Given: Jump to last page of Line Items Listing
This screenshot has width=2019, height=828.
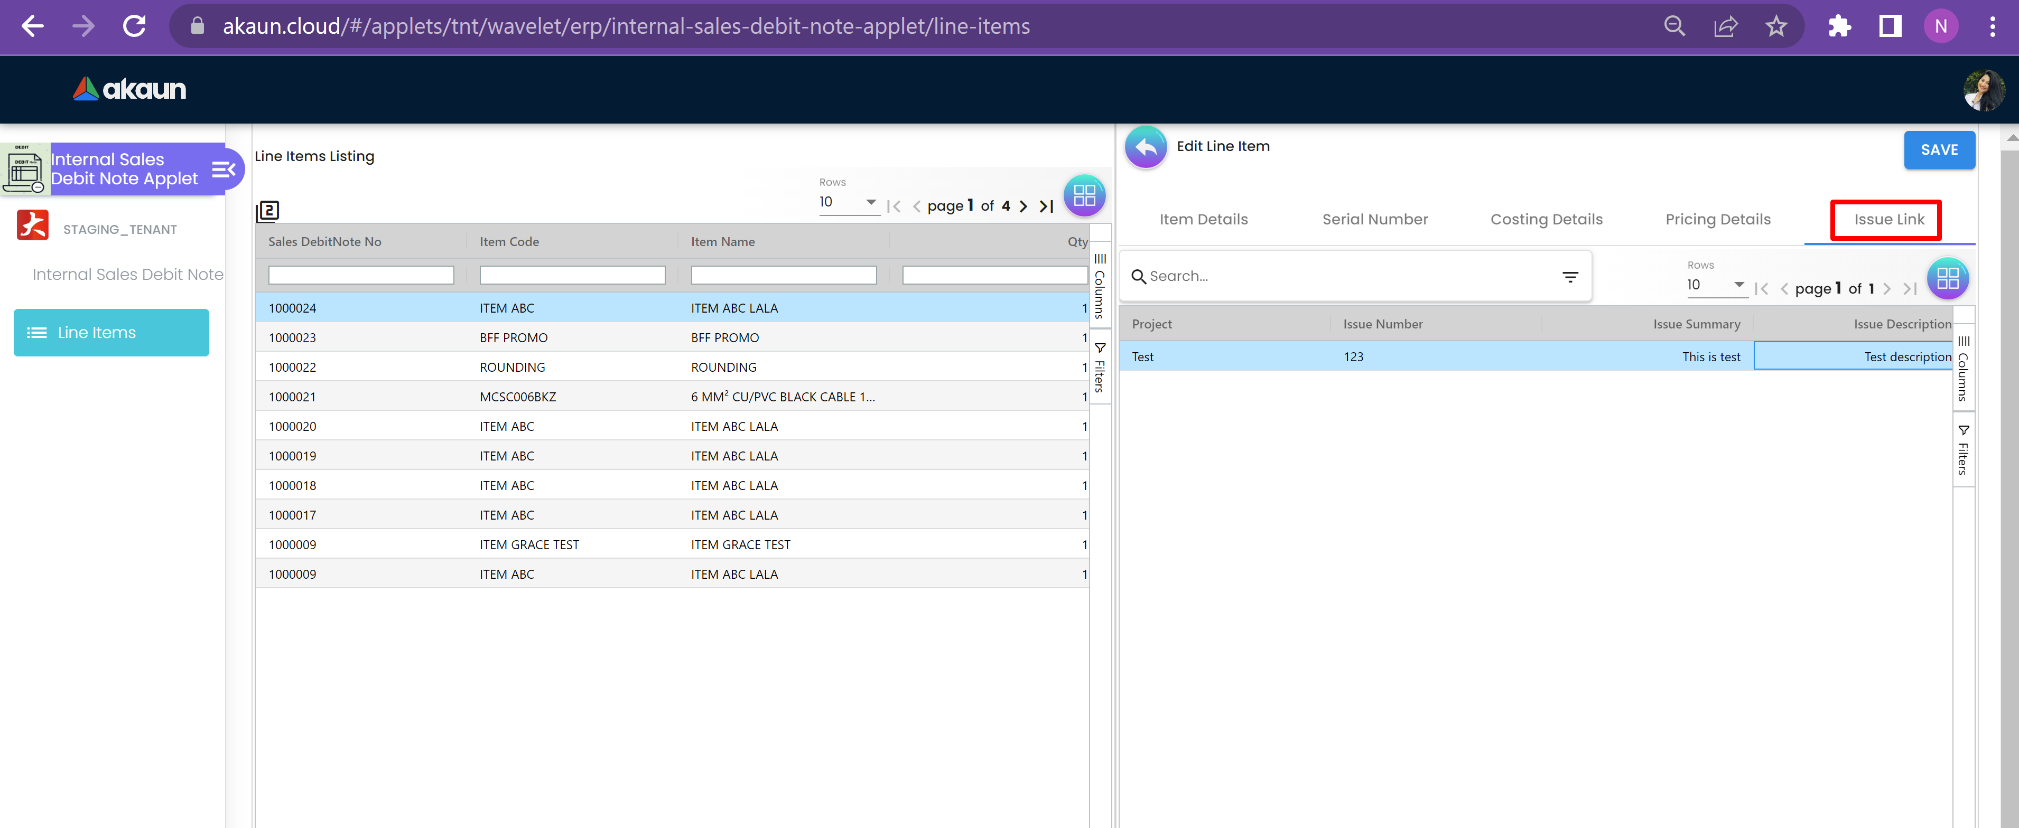Looking at the screenshot, I should [x=1046, y=207].
